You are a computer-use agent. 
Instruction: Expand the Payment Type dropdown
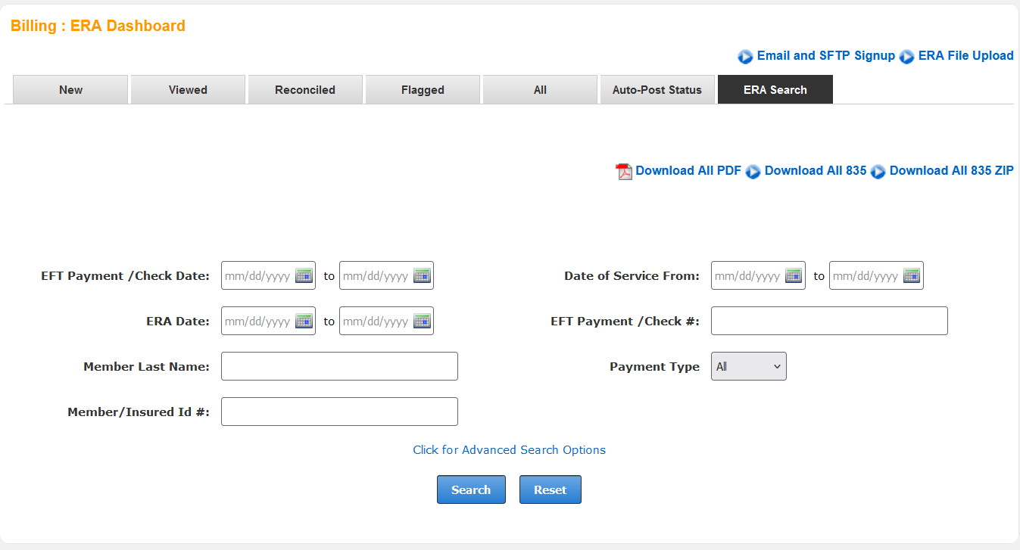[x=748, y=366]
